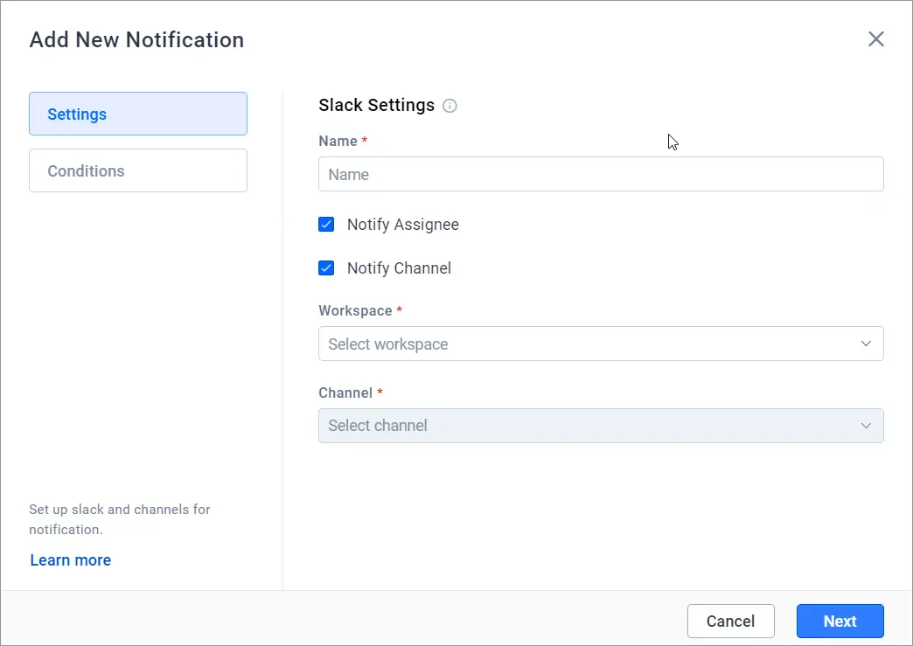
Task: Click the Next button
Action: [x=840, y=622]
